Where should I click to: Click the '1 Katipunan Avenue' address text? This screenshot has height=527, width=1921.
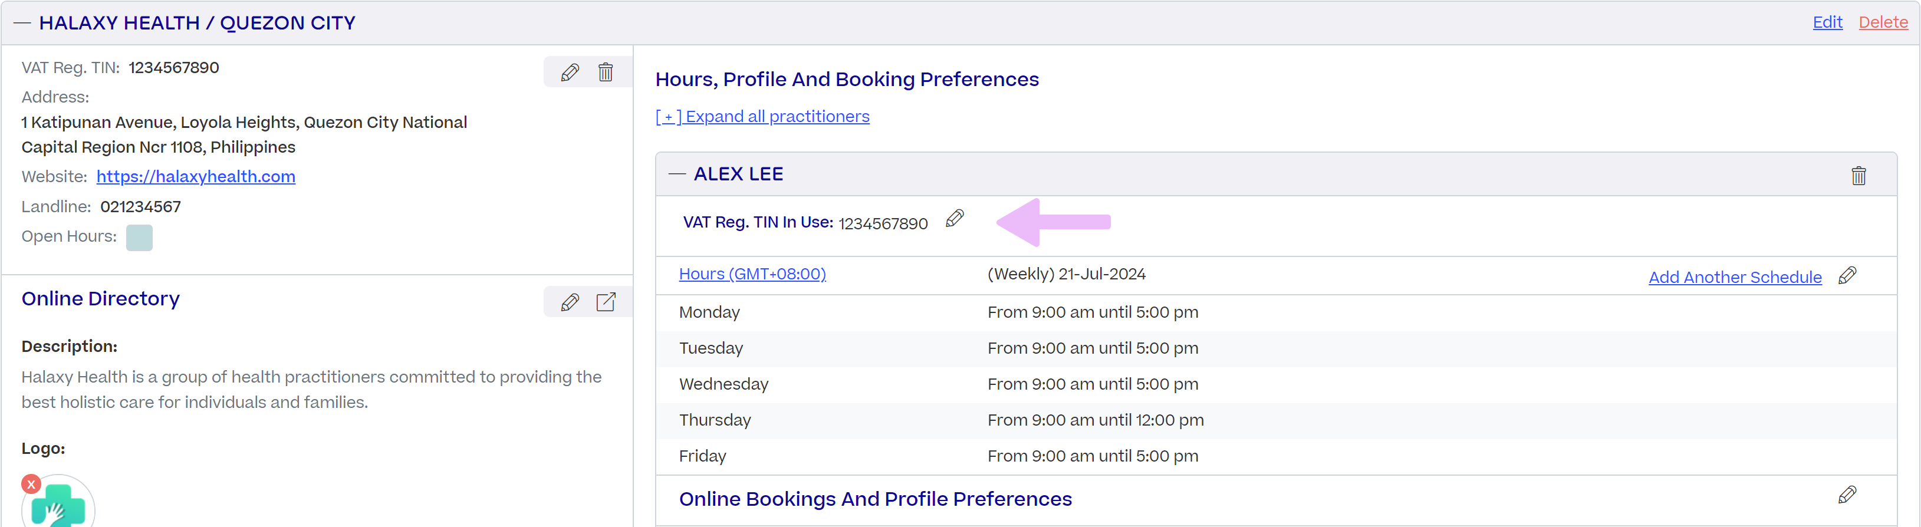click(244, 134)
